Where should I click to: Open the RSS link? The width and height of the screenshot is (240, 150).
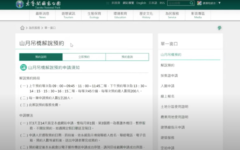tap(162, 3)
